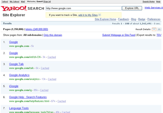View Cached copy of help/features.html
Screen dimensions: 163x113
coord(62,101)
